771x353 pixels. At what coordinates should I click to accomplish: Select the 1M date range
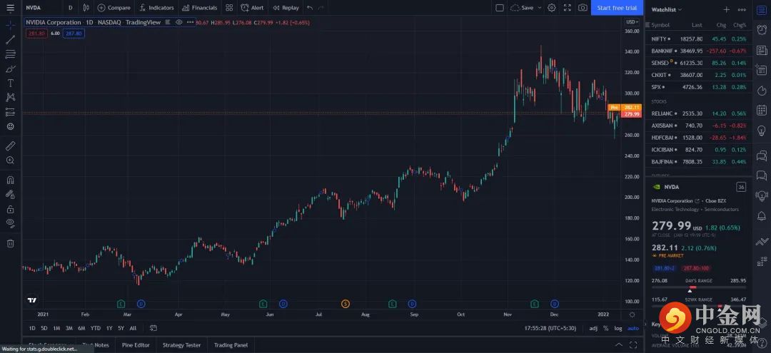56,328
